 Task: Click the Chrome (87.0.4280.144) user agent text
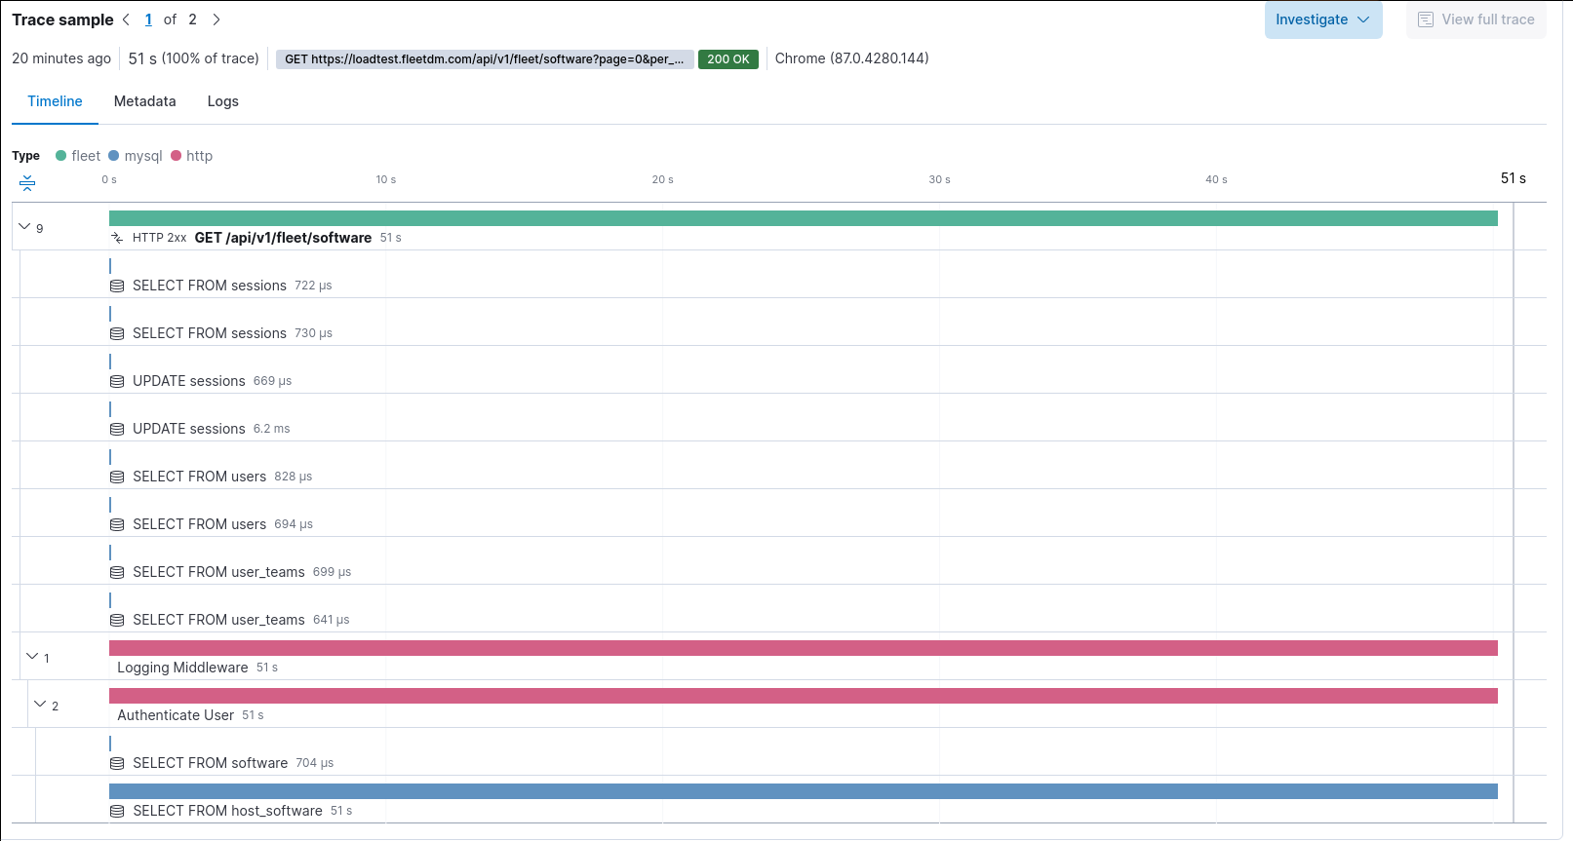(851, 58)
